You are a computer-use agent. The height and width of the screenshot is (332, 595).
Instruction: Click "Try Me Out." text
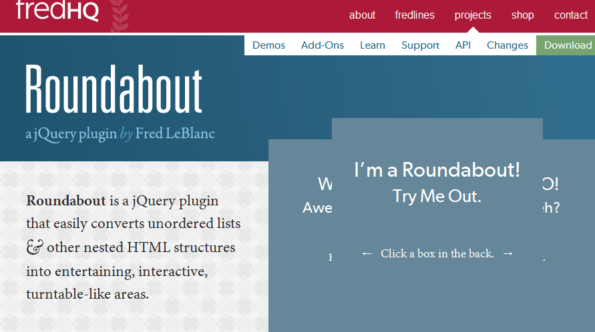437,197
